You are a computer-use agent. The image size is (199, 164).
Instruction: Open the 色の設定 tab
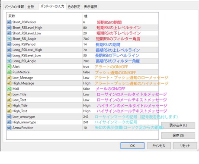(x=74, y=6)
